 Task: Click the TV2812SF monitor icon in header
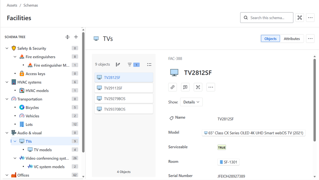tap(174, 73)
